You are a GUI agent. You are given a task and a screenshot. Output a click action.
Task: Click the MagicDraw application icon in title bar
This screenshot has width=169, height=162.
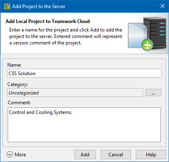point(7,6)
